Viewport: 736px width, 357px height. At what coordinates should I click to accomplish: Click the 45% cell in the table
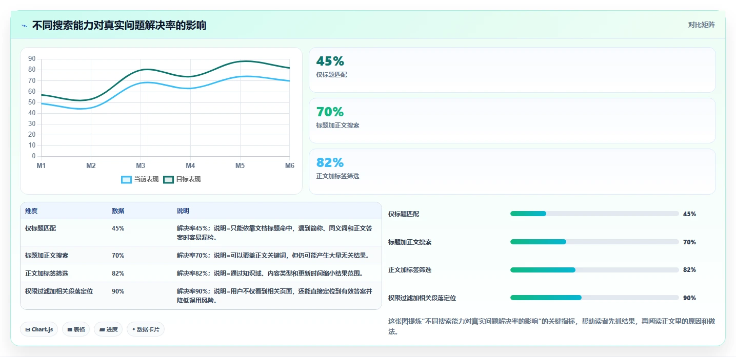point(118,228)
